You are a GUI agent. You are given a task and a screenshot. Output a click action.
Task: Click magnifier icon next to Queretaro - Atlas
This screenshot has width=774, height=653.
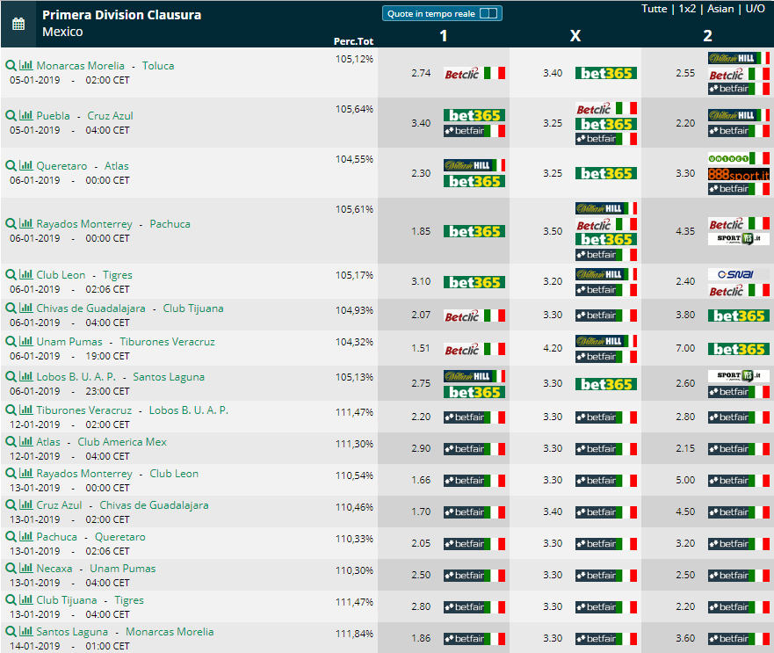point(11,165)
